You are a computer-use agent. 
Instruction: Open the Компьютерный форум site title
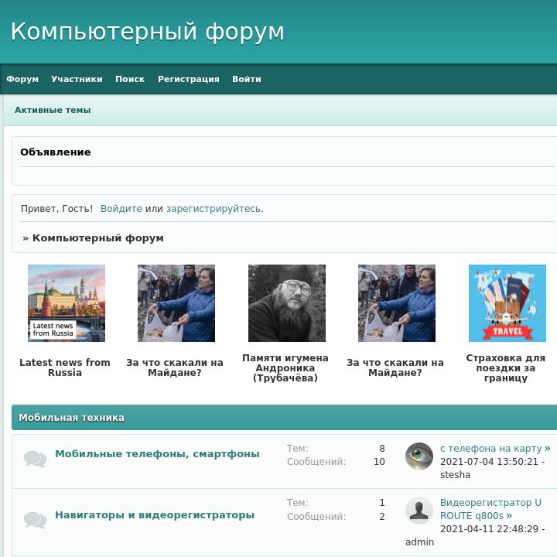pyautogui.click(x=148, y=31)
